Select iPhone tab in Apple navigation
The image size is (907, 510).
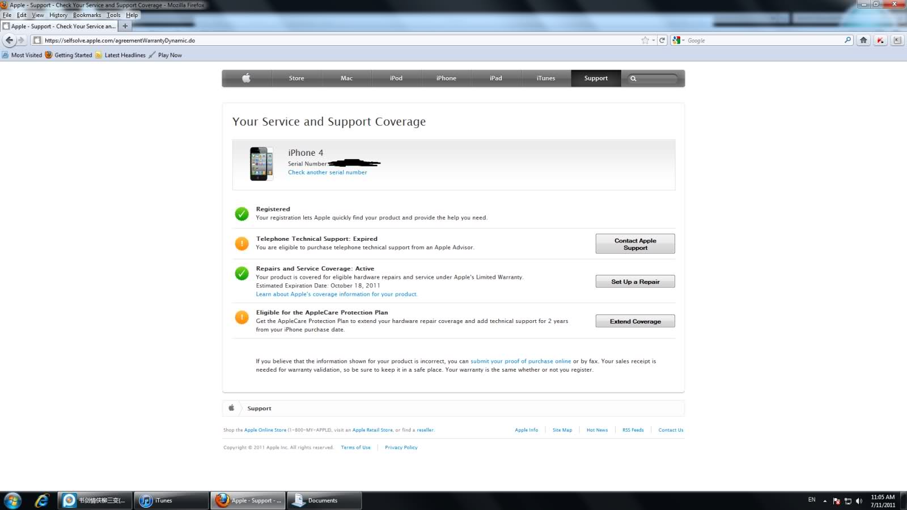(446, 78)
